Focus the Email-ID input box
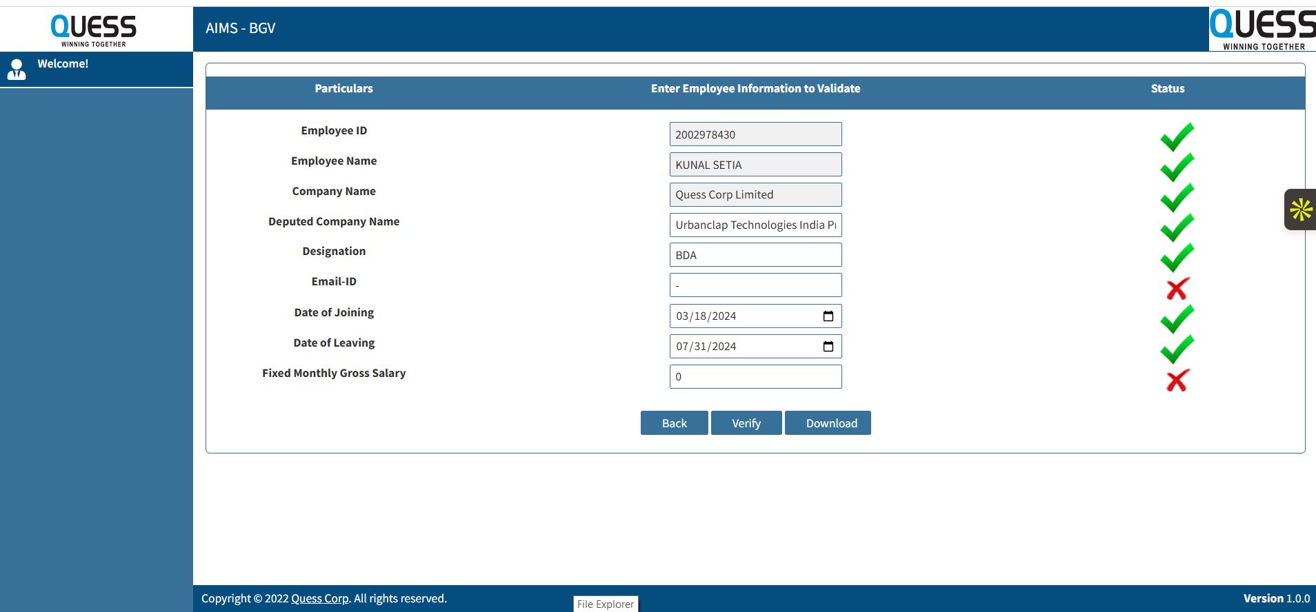This screenshot has width=1316, height=612. pos(755,285)
